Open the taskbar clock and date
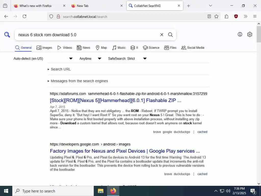This screenshot has width=261, height=196. [240, 191]
